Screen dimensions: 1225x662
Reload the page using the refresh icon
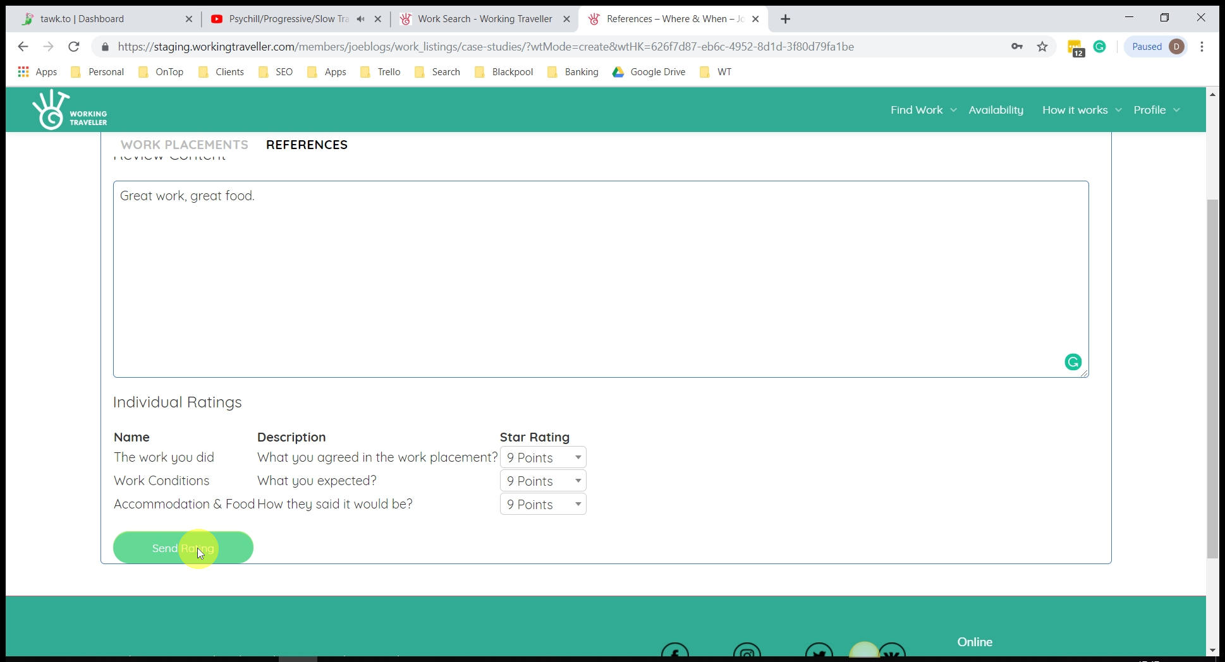point(74,47)
